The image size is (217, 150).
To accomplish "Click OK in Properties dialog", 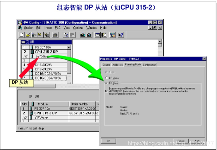I will click(108, 141).
